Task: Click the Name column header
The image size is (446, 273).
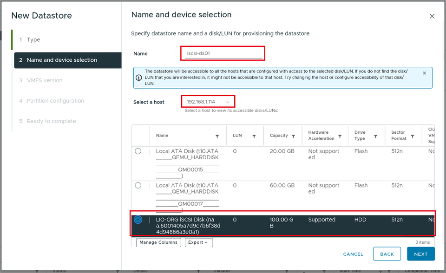Action: (162, 136)
